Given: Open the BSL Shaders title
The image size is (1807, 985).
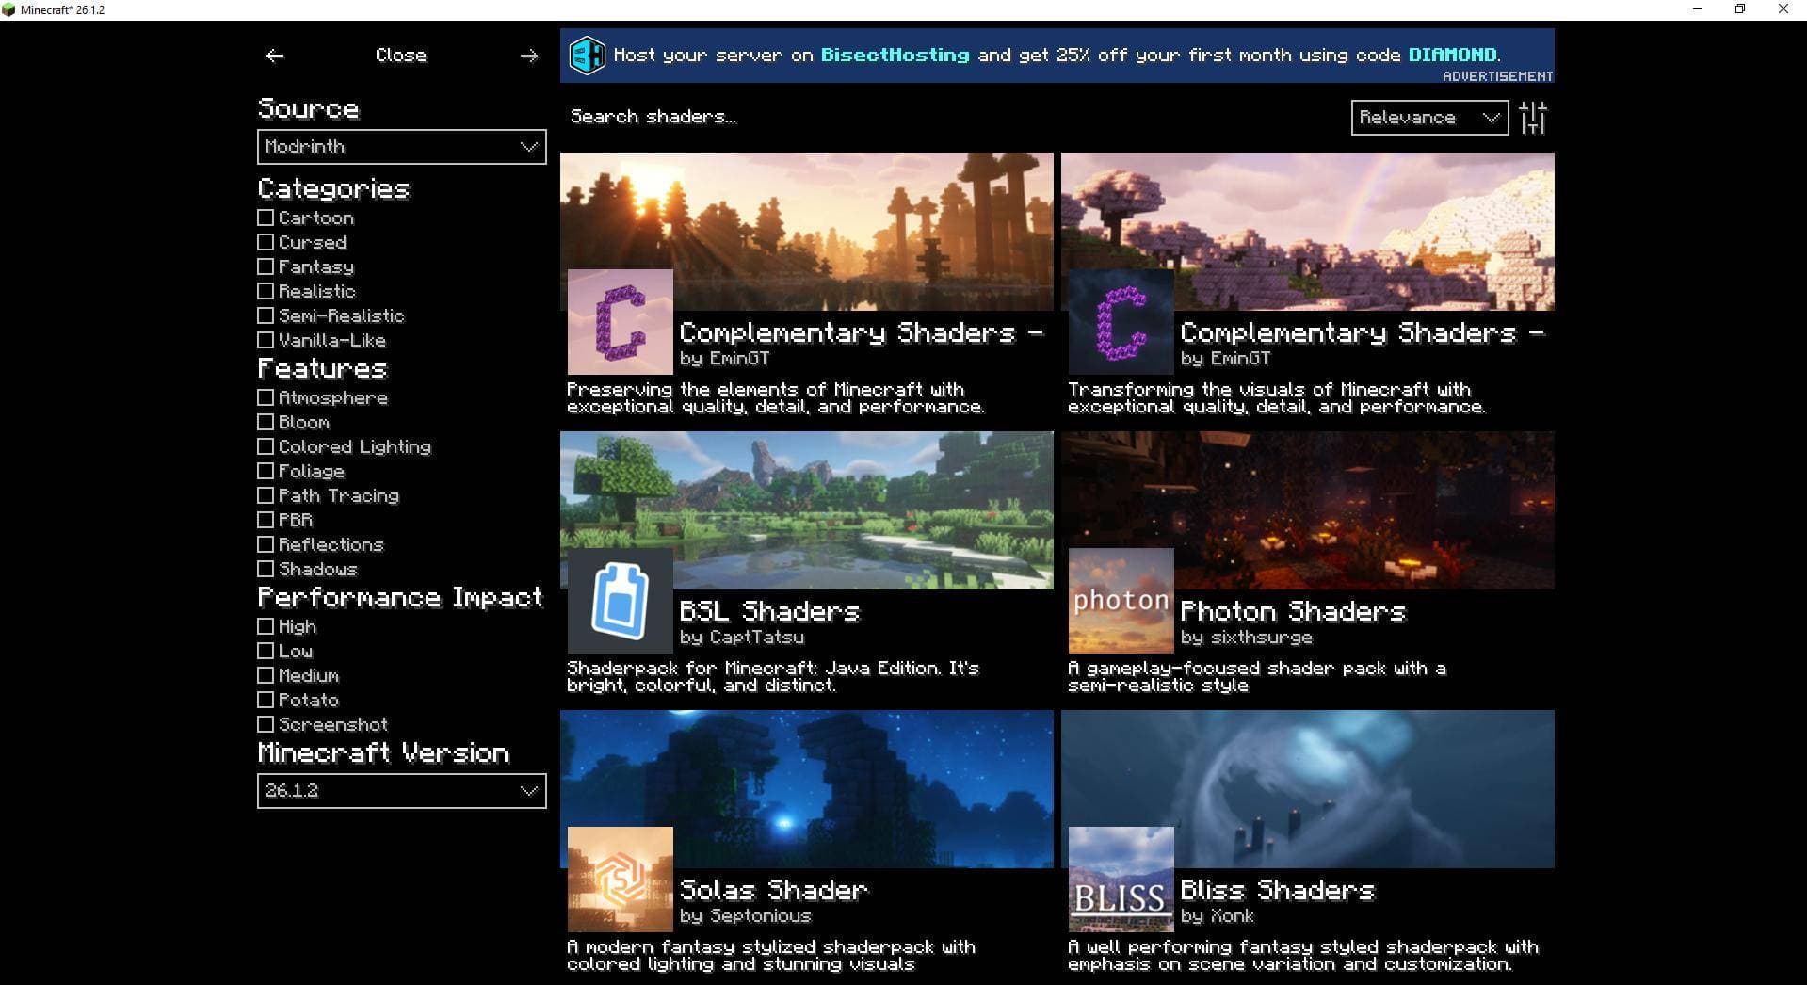Looking at the screenshot, I should click(769, 611).
